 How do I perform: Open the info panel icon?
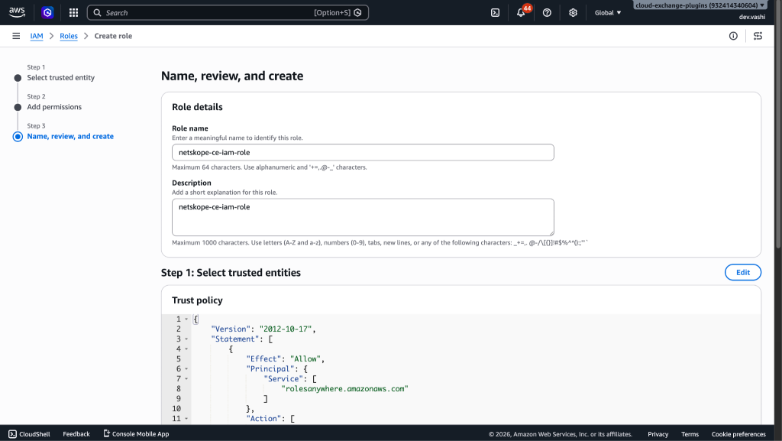click(733, 36)
